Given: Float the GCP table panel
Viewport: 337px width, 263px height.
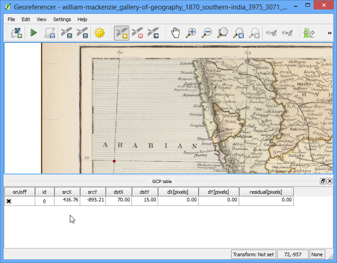Looking at the screenshot, I should (323, 181).
